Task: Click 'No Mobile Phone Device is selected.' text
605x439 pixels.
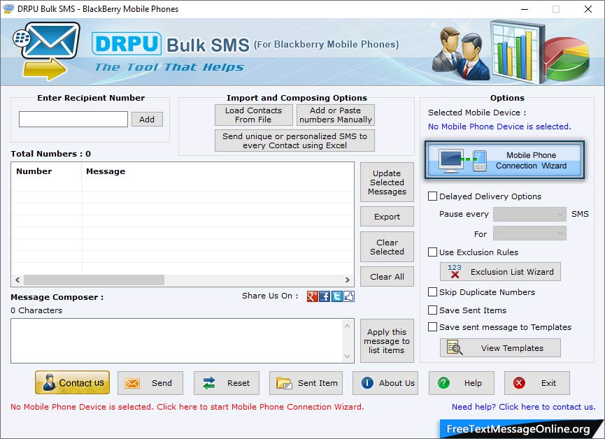Action: click(x=499, y=127)
